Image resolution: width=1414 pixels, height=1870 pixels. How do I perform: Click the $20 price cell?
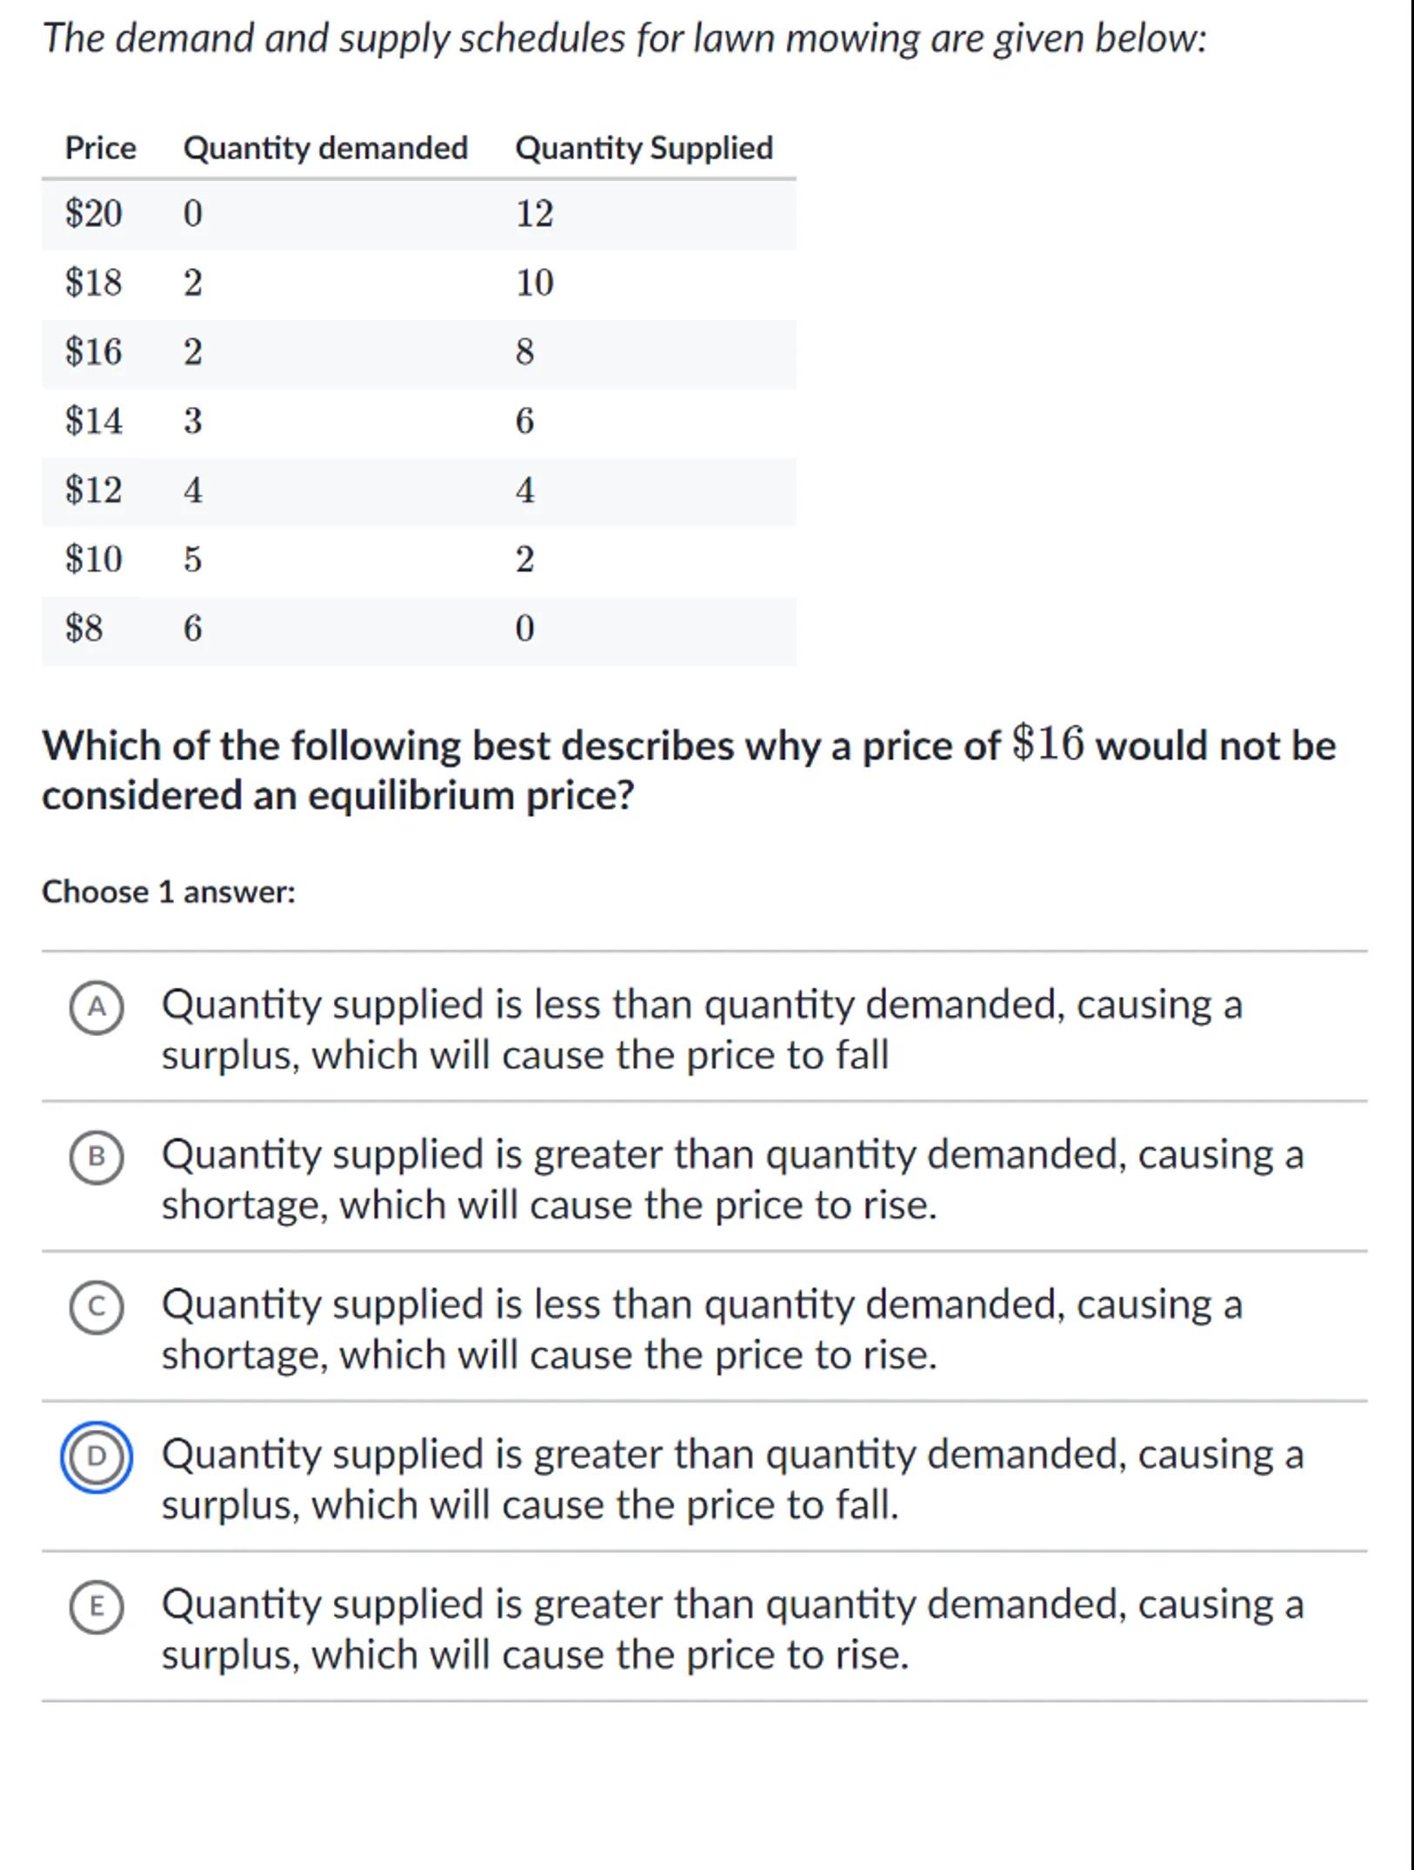[94, 214]
